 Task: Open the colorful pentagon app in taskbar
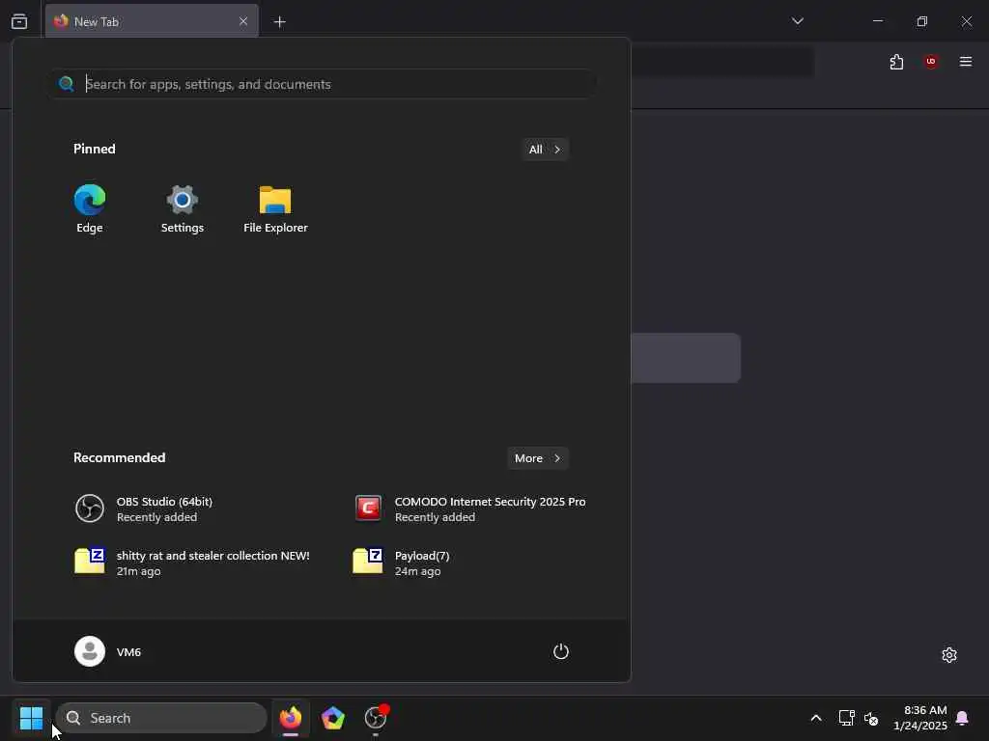point(333,718)
